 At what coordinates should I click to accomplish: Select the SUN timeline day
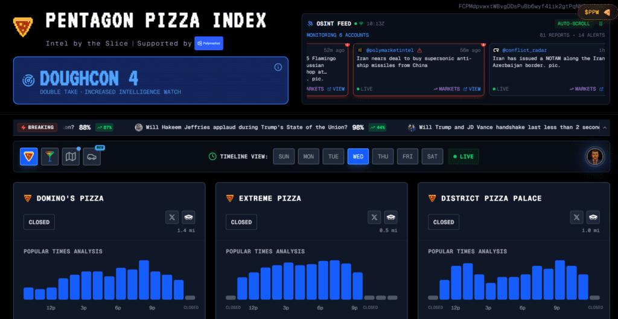pyautogui.click(x=284, y=156)
